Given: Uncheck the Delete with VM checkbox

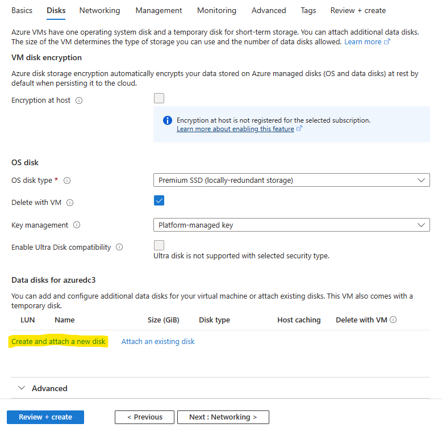Looking at the screenshot, I should tap(159, 200).
